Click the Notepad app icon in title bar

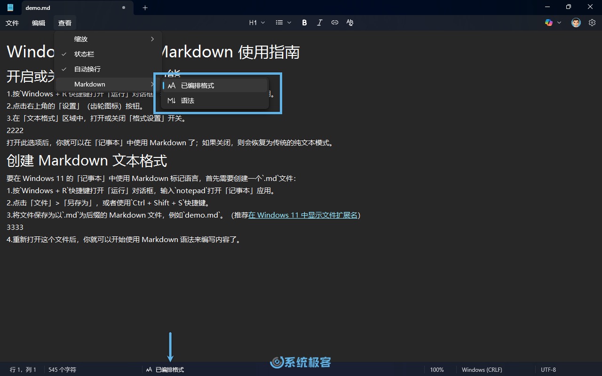10,8
